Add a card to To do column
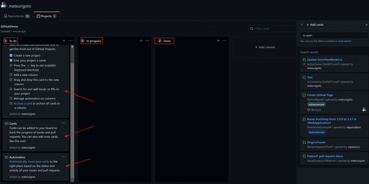This screenshot has height=184, width=369. click(64, 41)
